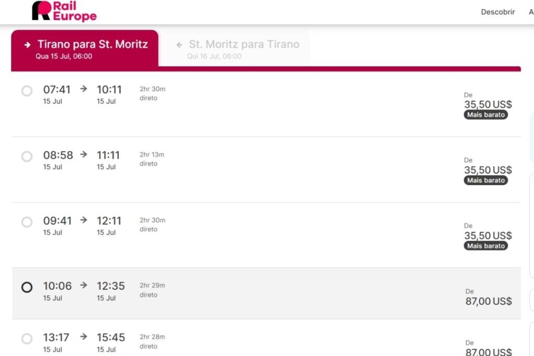The image size is (534, 356).
Task: Click the Rail Europe logo
Action: [64, 11]
